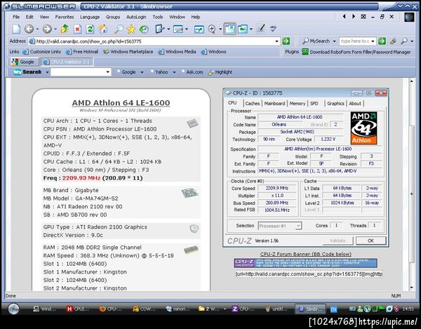Click the page scrollbar down arrow
This screenshot has width=421, height=329.
(412, 288)
